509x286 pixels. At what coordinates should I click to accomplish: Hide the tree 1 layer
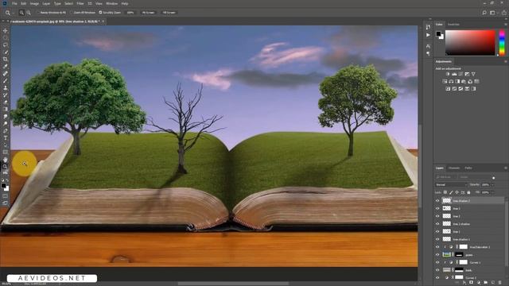pos(437,231)
